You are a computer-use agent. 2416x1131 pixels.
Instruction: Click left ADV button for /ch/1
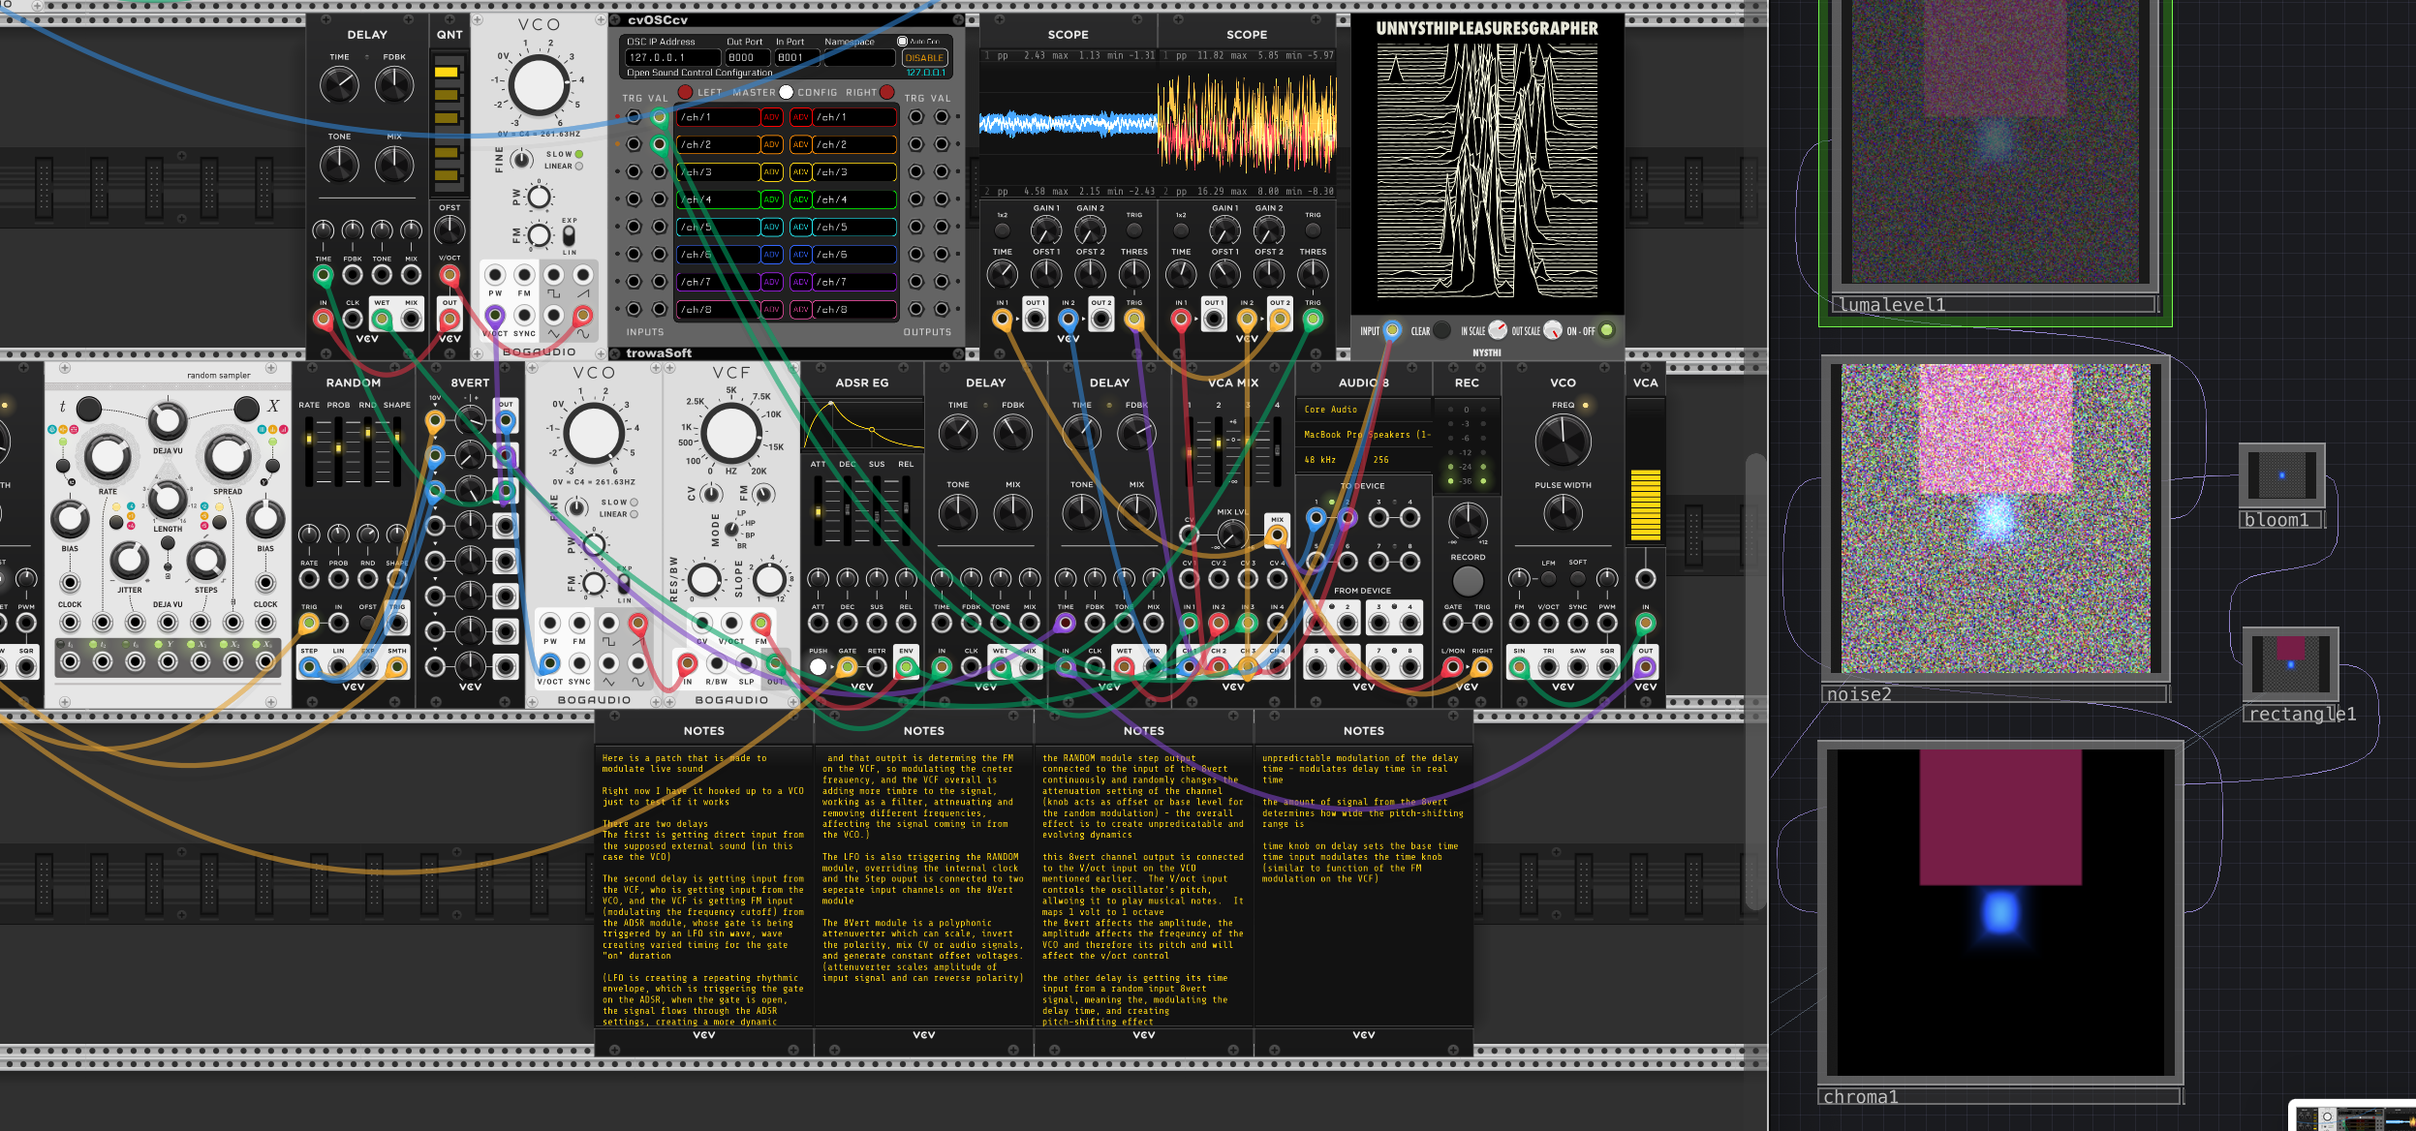(771, 117)
